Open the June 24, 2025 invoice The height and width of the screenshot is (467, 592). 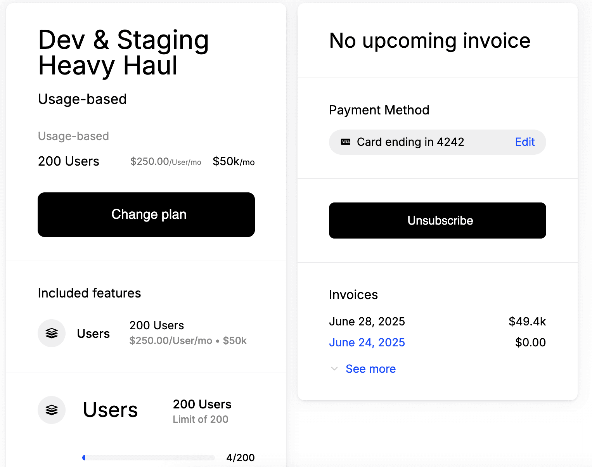point(367,342)
